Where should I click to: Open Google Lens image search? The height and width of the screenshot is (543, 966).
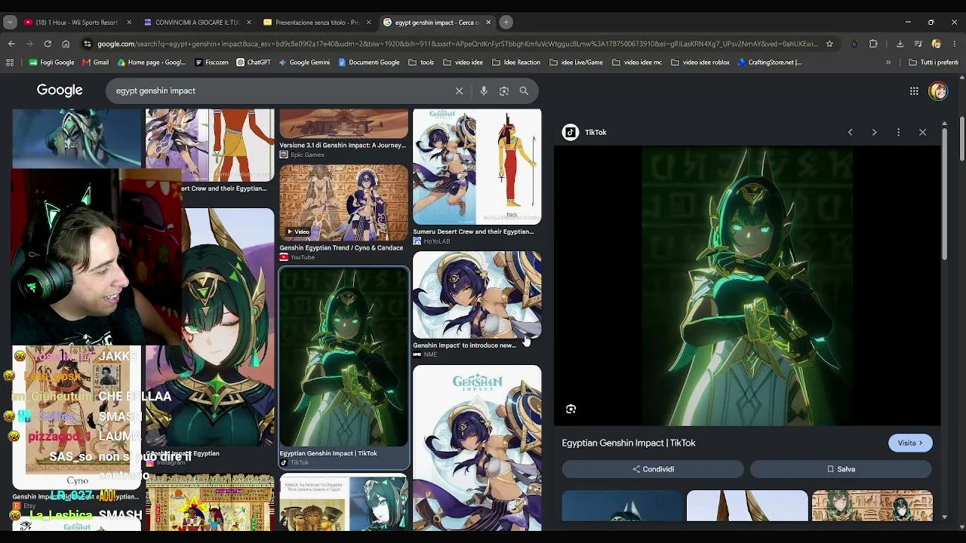pos(504,90)
